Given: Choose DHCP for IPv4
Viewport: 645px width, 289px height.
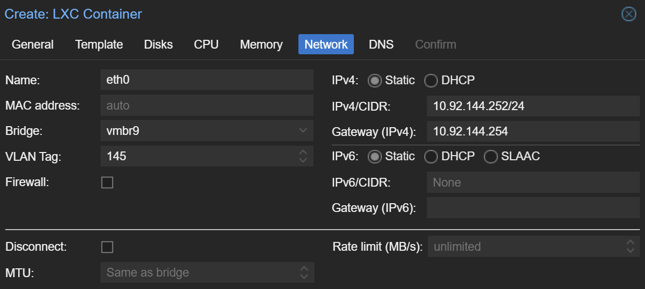Looking at the screenshot, I should click(x=431, y=81).
